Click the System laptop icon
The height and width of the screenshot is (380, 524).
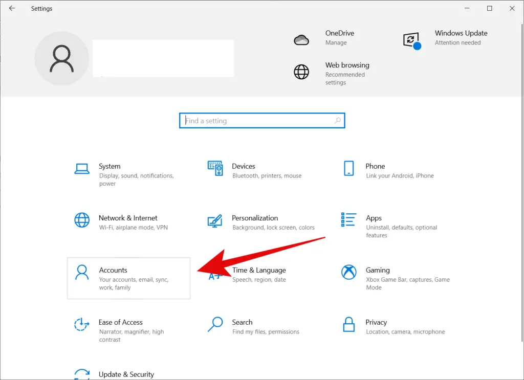(x=82, y=169)
